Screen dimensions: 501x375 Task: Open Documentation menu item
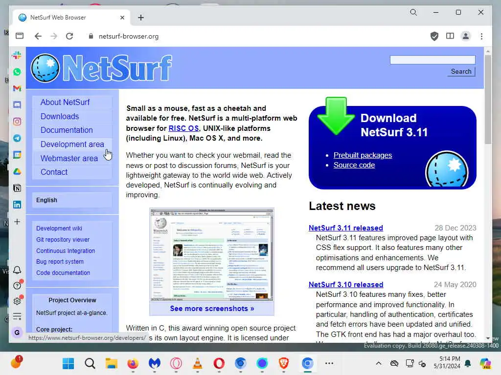pos(67,130)
